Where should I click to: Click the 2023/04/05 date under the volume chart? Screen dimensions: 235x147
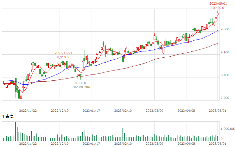point(186,144)
